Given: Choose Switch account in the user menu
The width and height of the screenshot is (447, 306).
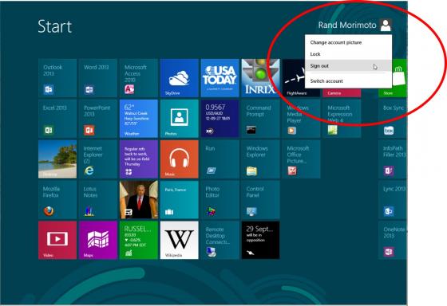Looking at the screenshot, I should (348, 81).
